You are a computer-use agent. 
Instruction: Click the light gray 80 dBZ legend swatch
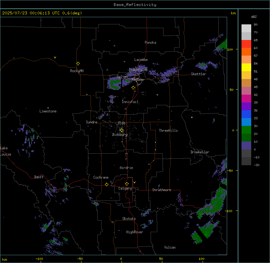(246, 28)
